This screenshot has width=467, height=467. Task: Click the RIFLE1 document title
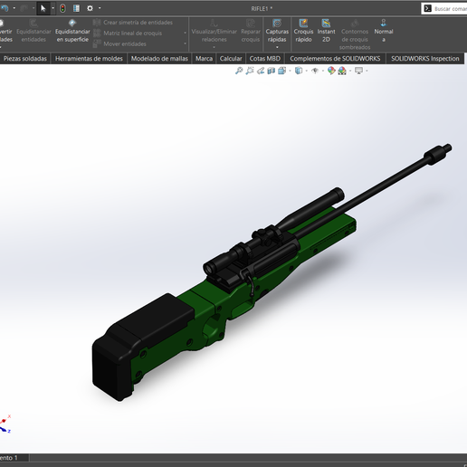tap(262, 9)
